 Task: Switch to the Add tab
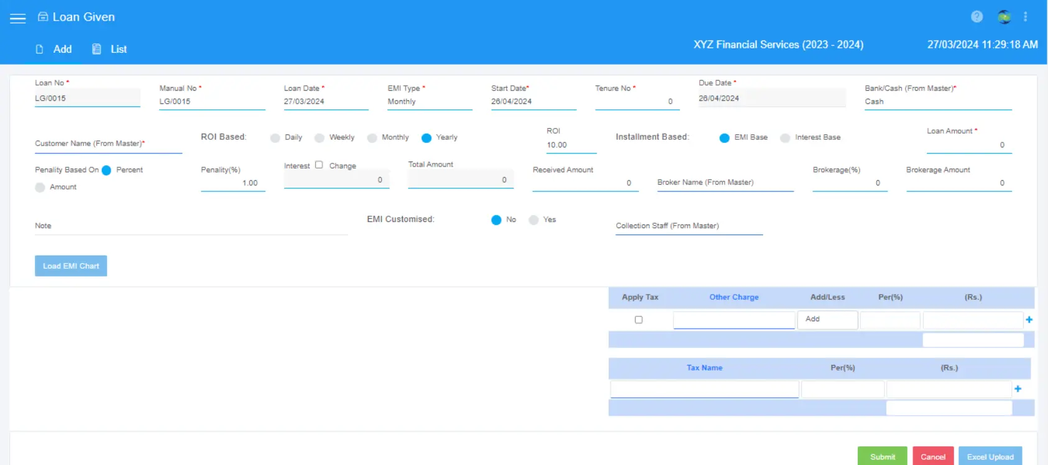(x=62, y=49)
